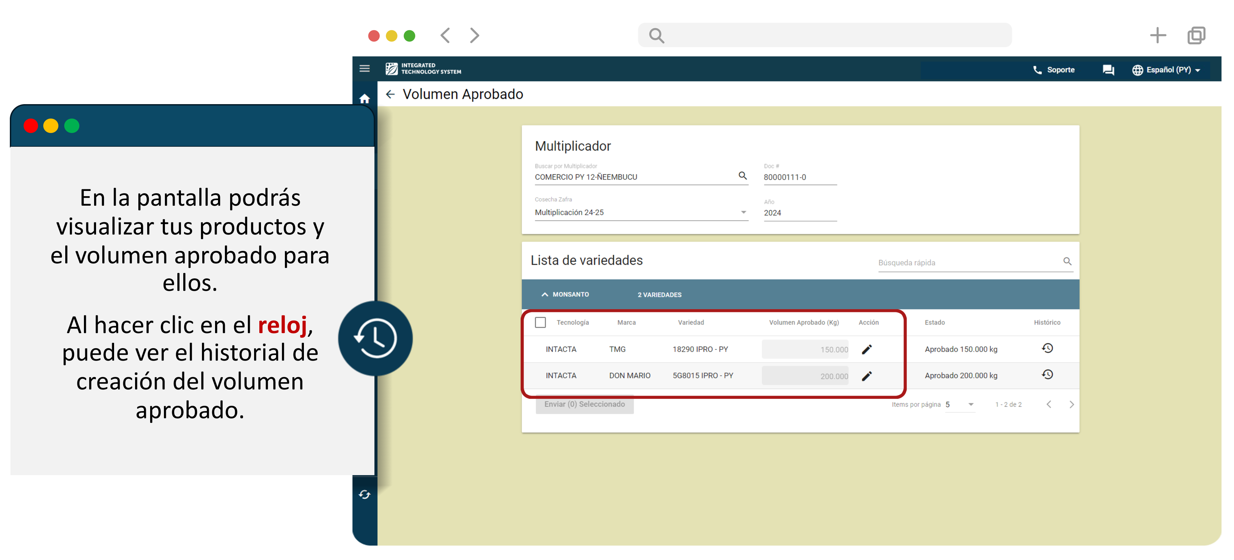The height and width of the screenshot is (560, 1234).
Task: Open the items per page dropdown
Action: coord(960,404)
